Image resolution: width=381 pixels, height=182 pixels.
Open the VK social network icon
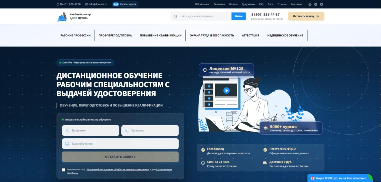point(322,4)
